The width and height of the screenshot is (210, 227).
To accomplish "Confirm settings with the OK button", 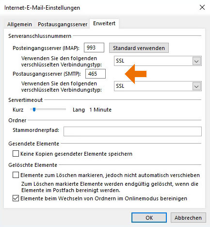I will (x=149, y=218).
